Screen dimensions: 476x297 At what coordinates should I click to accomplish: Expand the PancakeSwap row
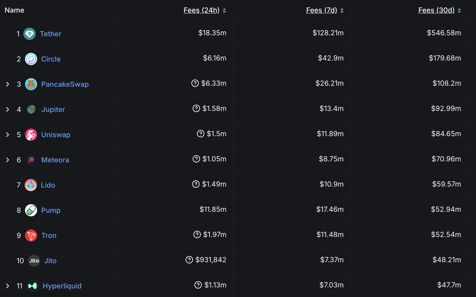(x=8, y=84)
